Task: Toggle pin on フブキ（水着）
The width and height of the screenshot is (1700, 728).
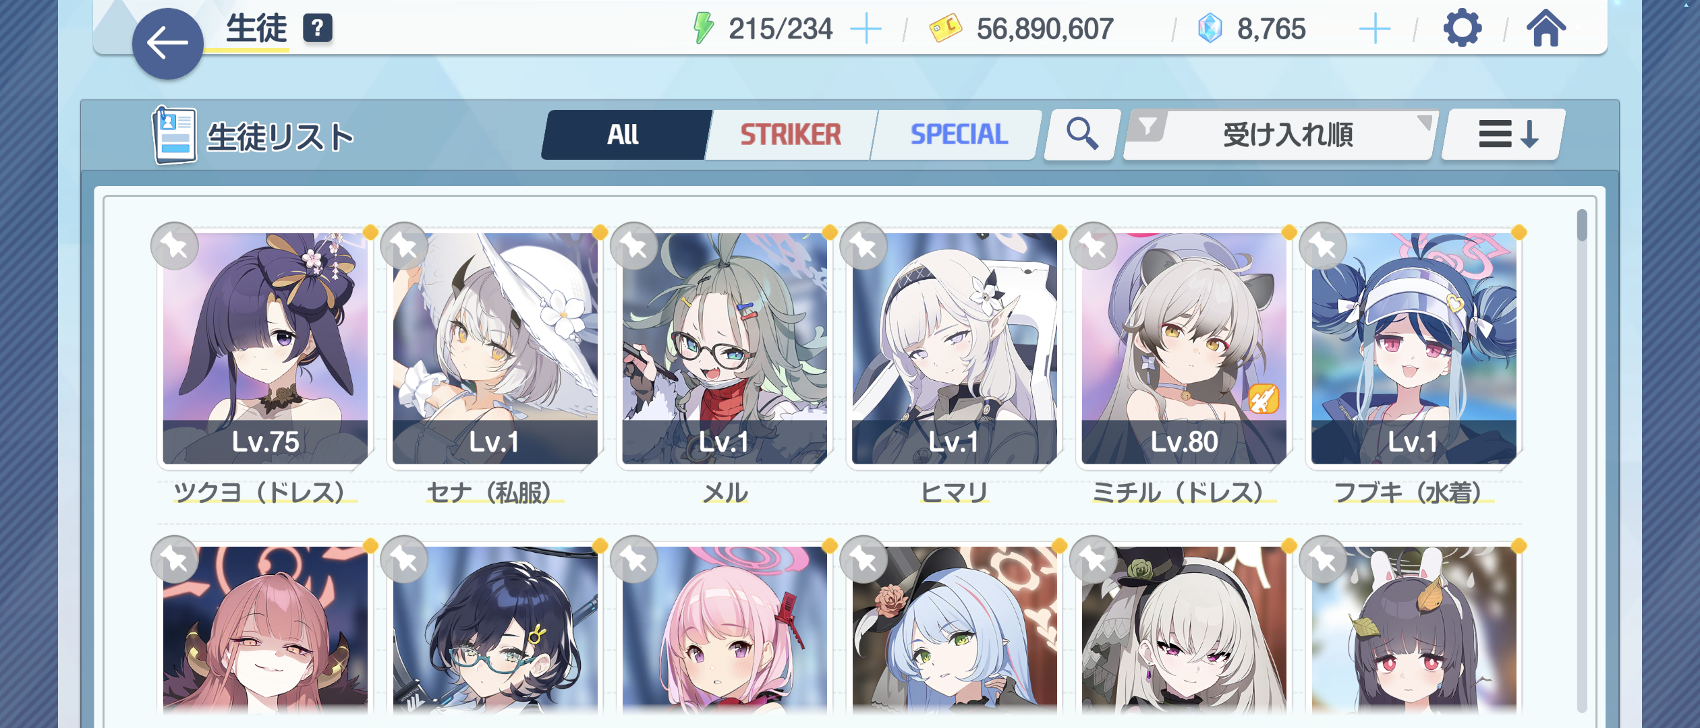Action: pyautogui.click(x=1323, y=246)
